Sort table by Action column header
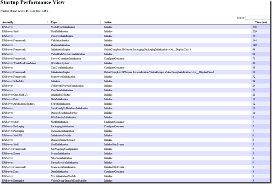Image resolution: width=272 pixels, height=184 pixels. tap(108, 22)
